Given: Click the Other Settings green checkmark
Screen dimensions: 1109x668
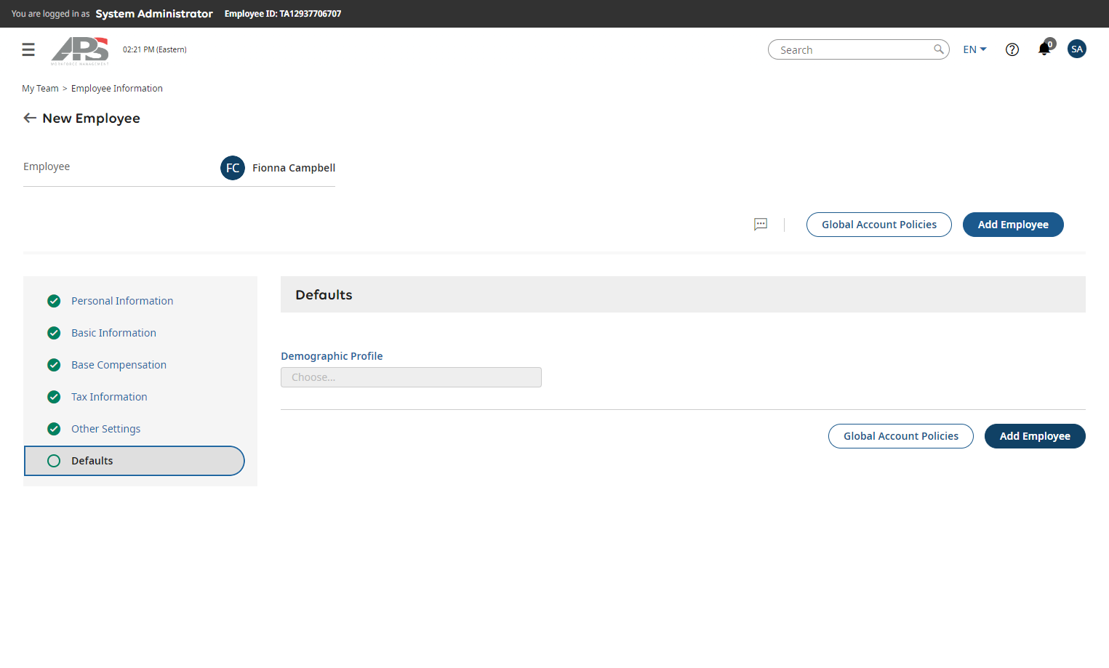Looking at the screenshot, I should point(54,429).
